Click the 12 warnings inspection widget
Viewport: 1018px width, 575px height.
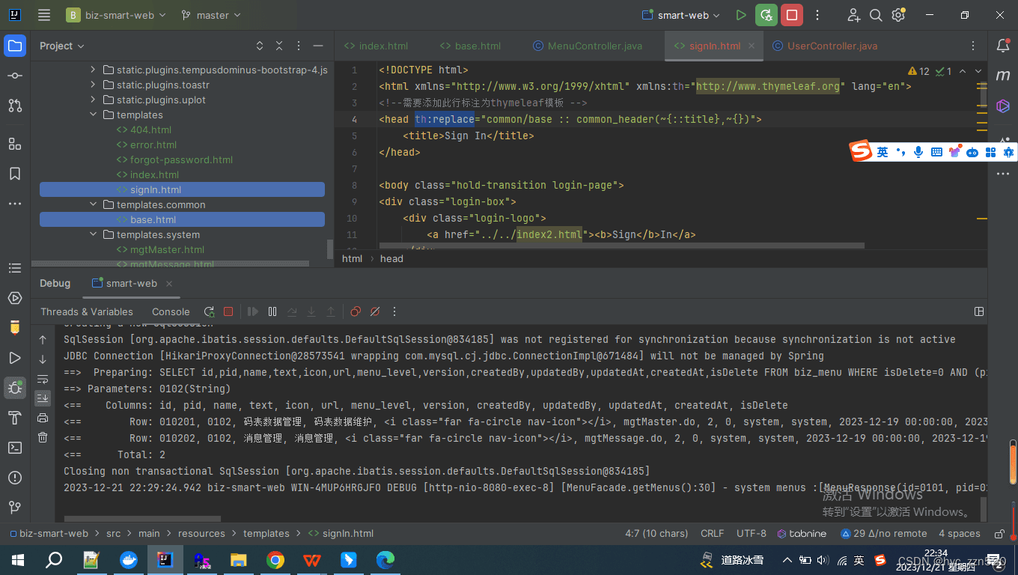click(x=918, y=70)
